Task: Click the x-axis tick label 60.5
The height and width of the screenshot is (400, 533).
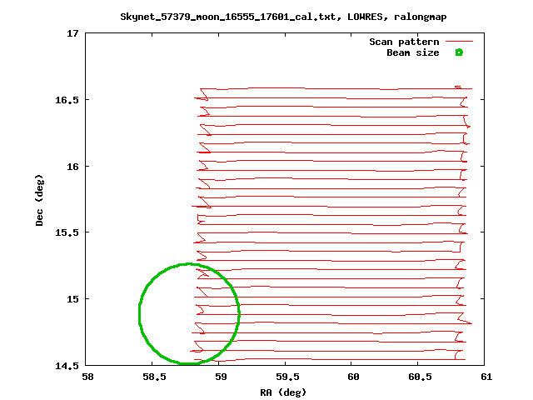Action: (420, 377)
